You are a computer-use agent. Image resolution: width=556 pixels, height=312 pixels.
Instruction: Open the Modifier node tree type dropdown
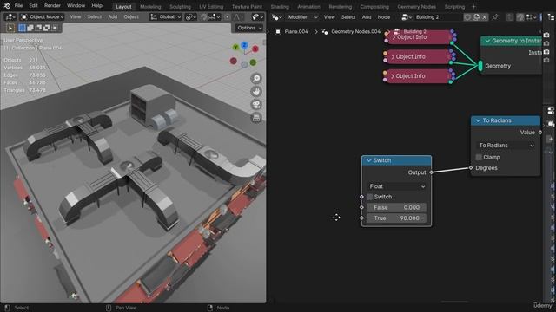(x=301, y=17)
